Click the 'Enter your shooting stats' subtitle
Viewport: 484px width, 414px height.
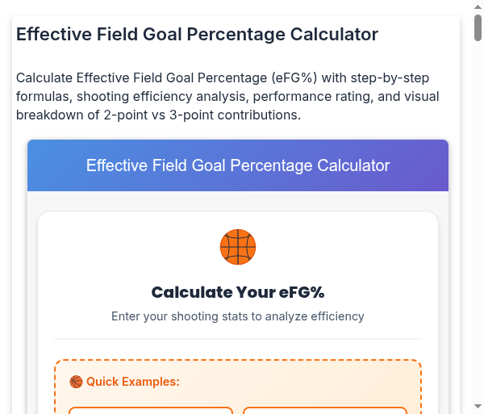click(x=238, y=316)
